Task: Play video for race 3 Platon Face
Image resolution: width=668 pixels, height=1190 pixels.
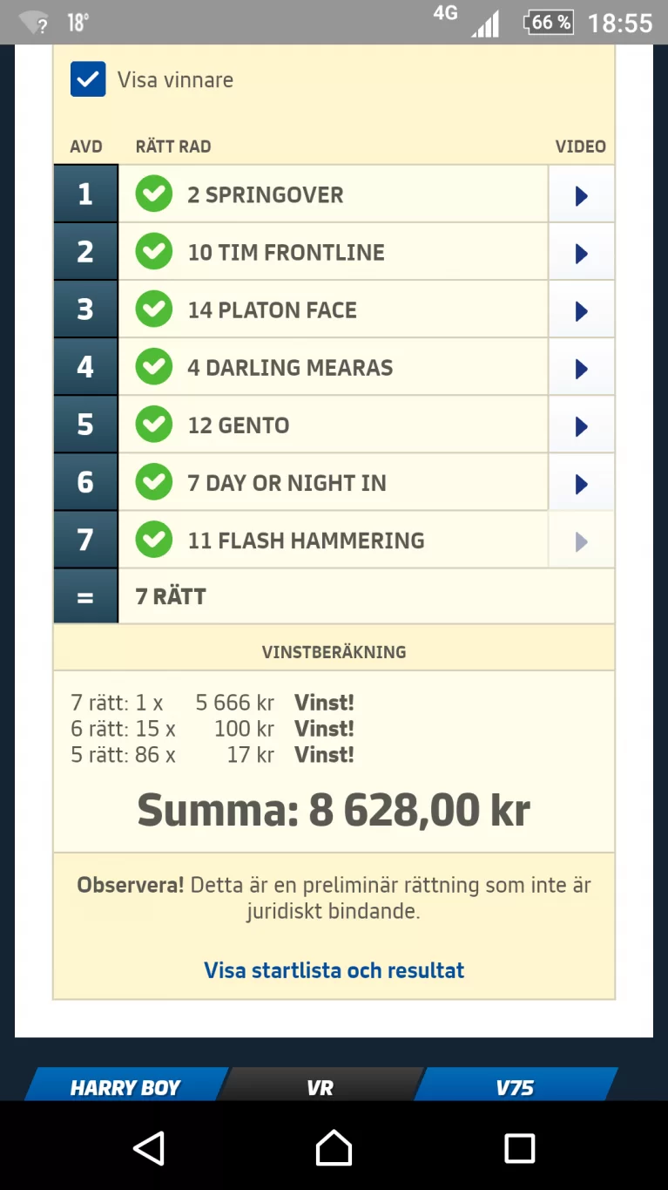Action: [x=581, y=310]
